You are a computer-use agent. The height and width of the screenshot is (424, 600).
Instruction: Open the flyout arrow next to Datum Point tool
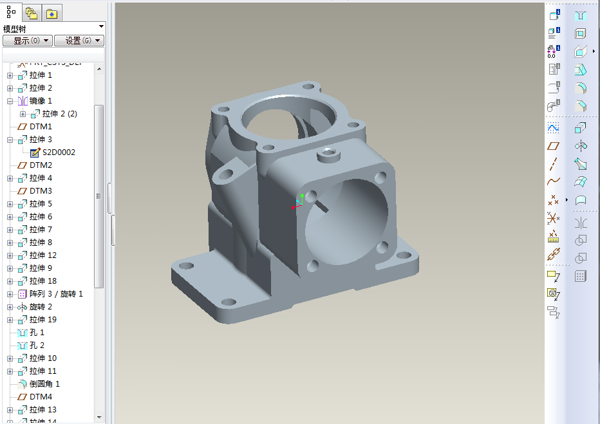(567, 199)
